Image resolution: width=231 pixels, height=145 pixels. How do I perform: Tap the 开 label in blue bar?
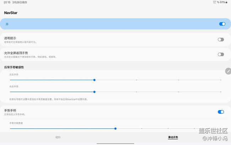(x=7, y=24)
